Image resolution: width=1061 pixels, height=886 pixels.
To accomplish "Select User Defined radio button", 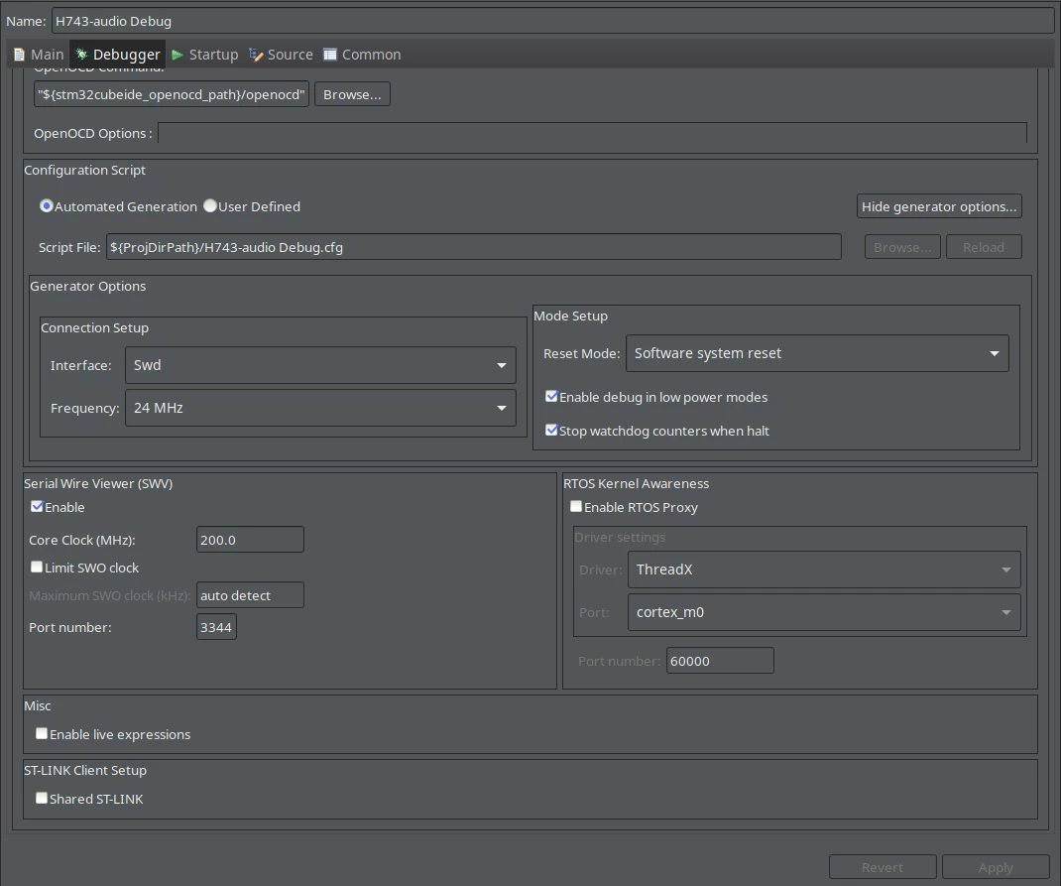I will (x=210, y=205).
